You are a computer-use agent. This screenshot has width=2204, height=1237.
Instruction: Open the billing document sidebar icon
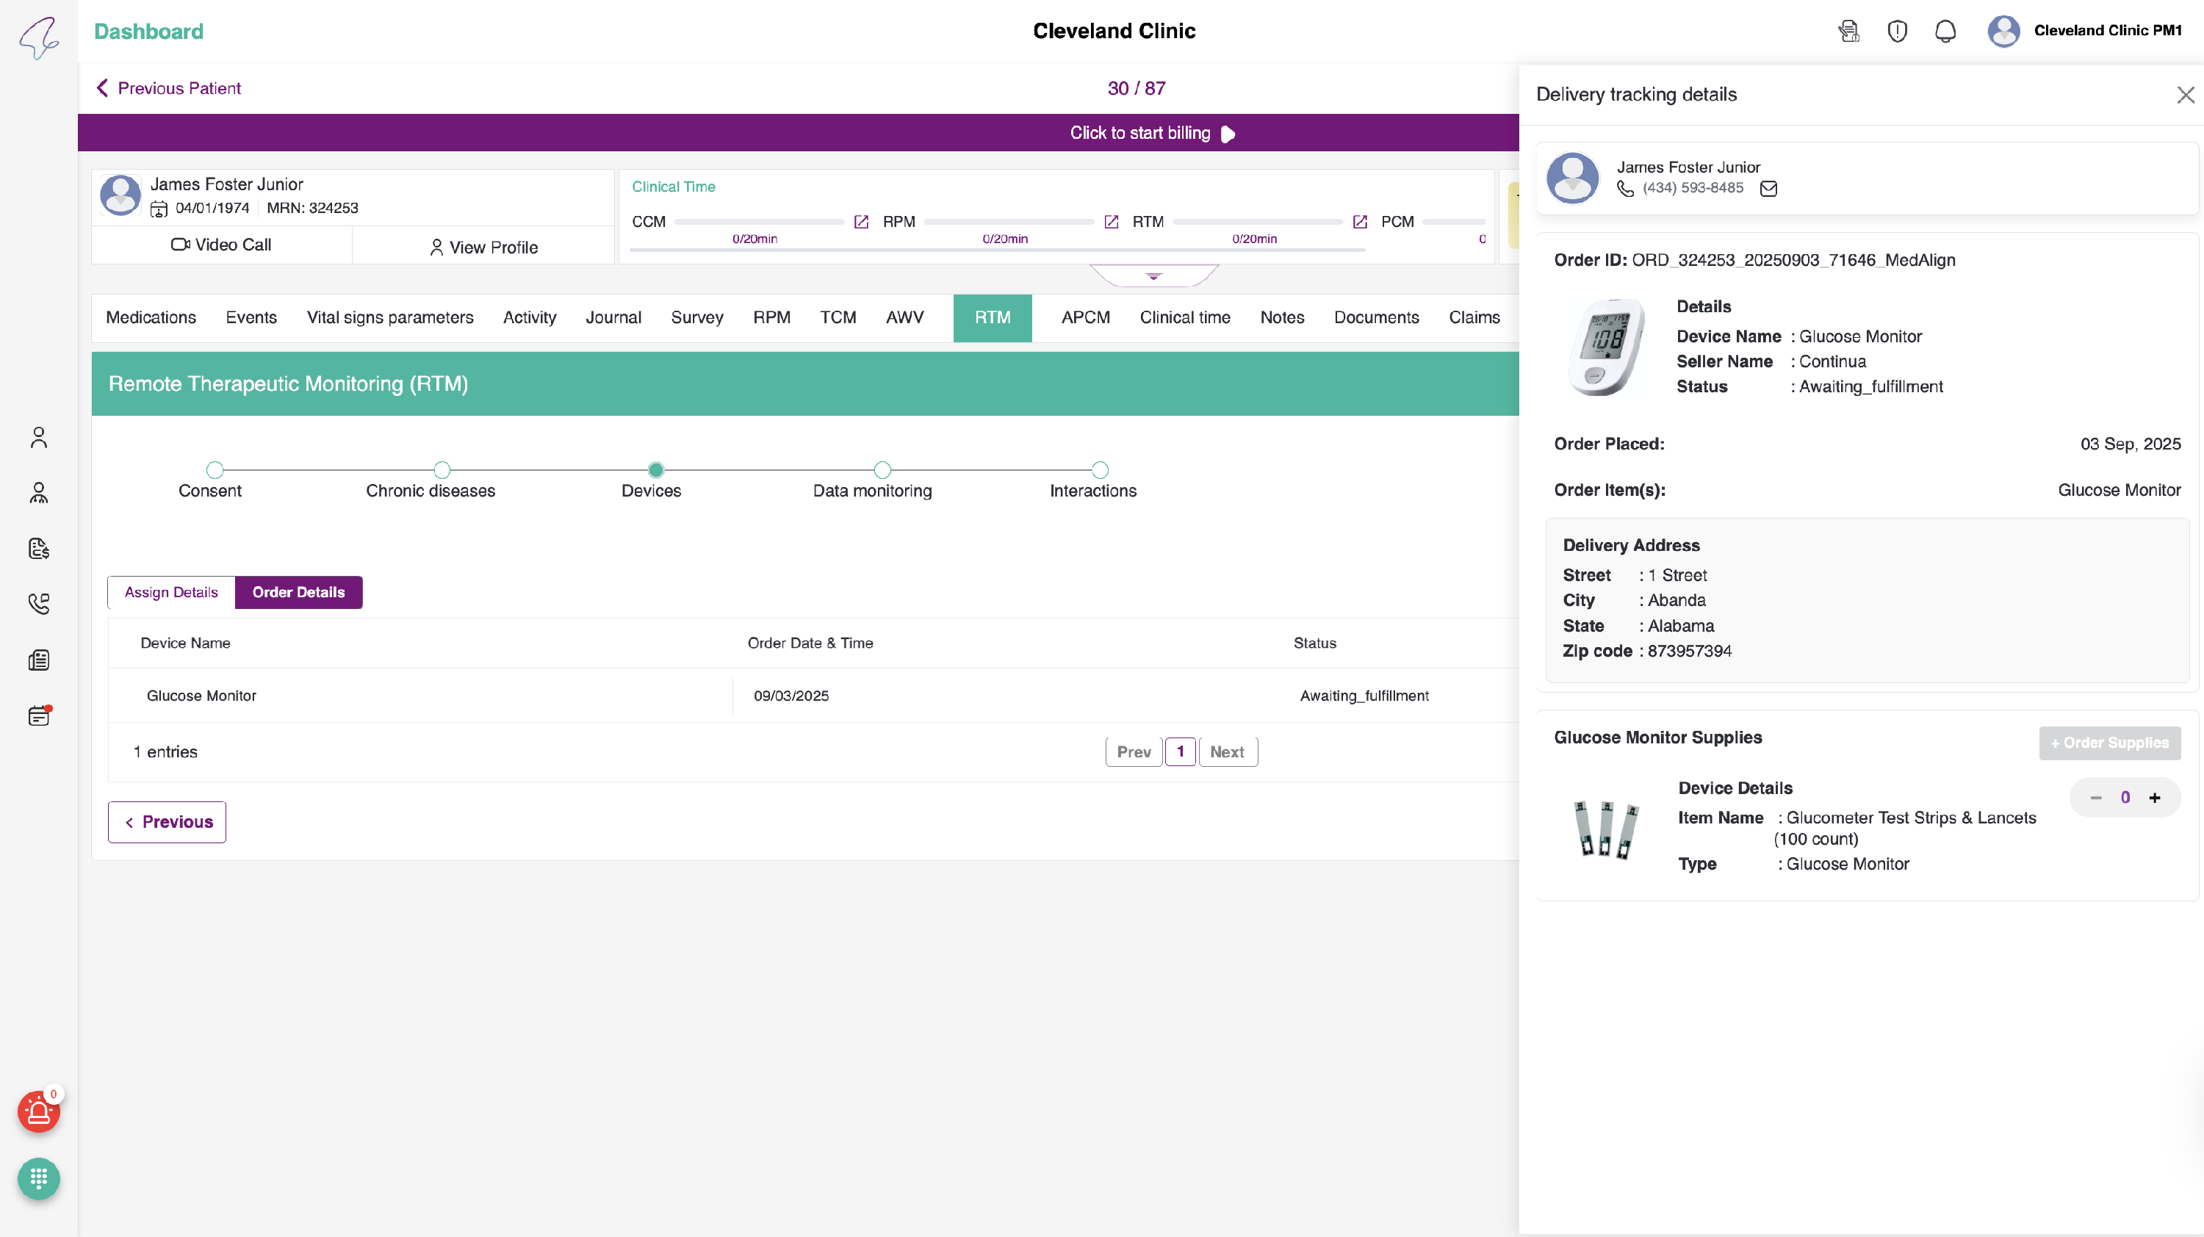pos(38,549)
